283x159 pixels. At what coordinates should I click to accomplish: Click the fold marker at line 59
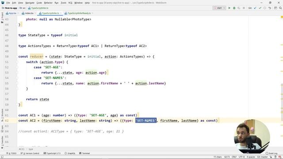click(17, 105)
